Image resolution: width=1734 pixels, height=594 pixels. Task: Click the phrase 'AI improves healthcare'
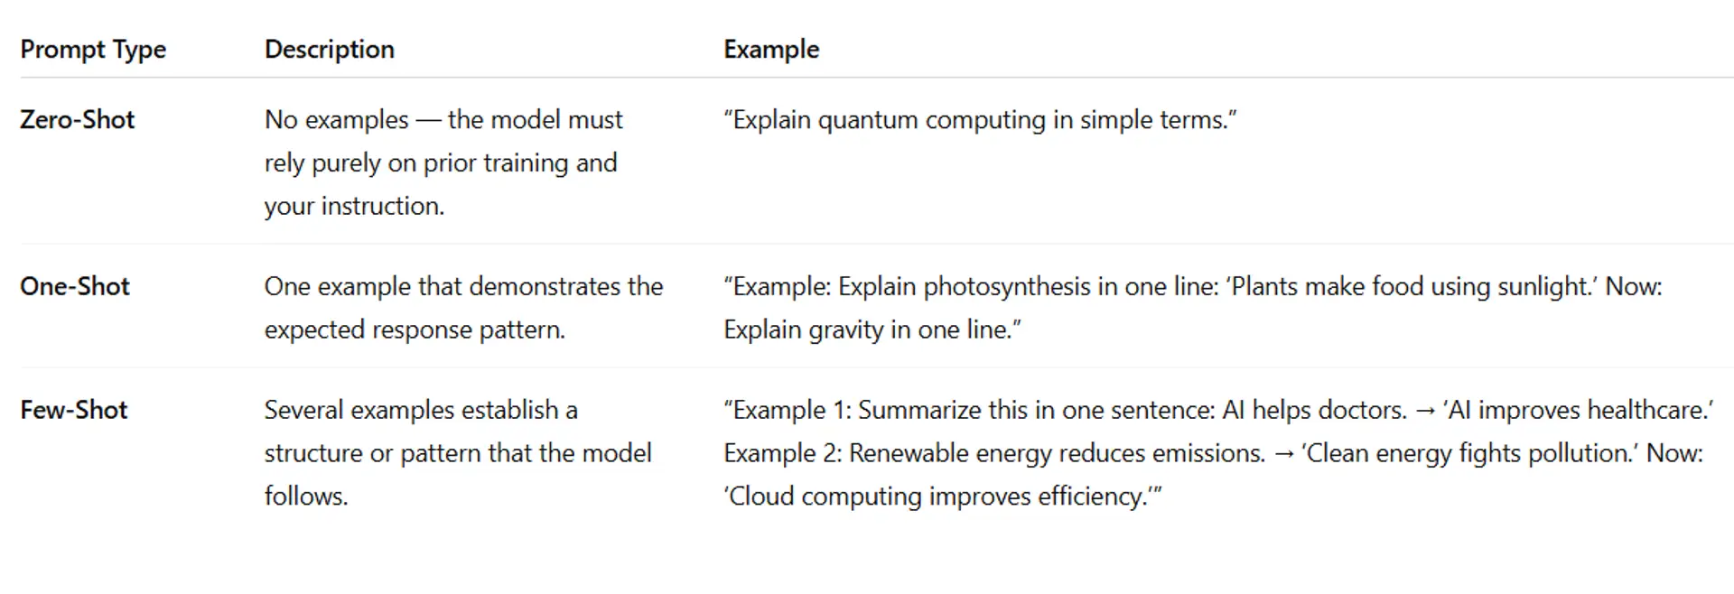(1577, 411)
